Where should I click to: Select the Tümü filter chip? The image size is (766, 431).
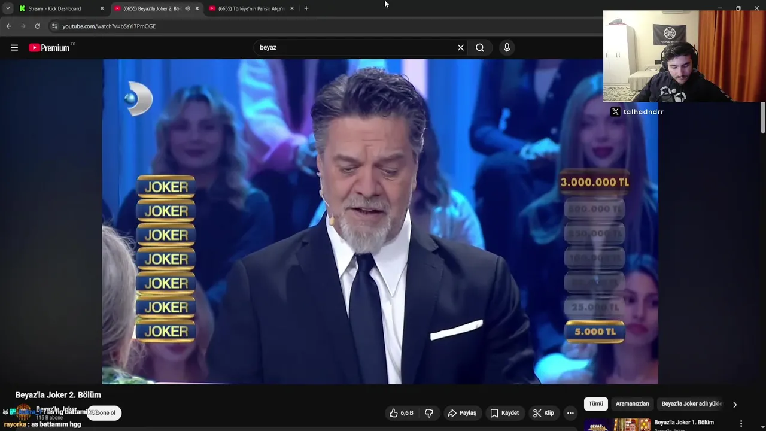[x=596, y=404]
